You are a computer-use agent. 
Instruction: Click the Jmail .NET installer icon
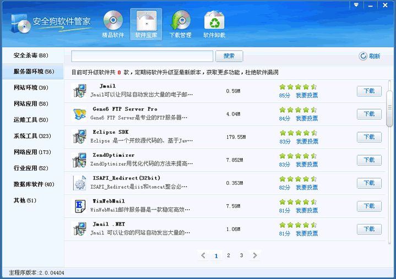[x=79, y=229]
